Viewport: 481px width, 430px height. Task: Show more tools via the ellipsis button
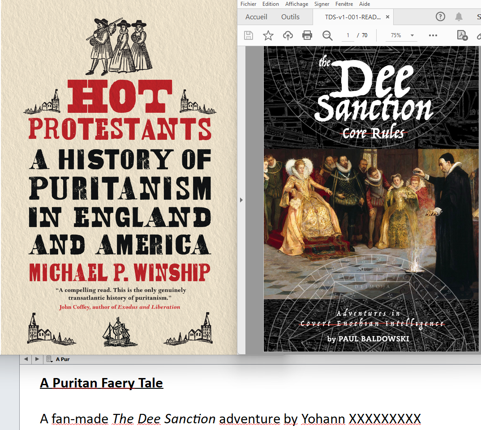coord(433,35)
